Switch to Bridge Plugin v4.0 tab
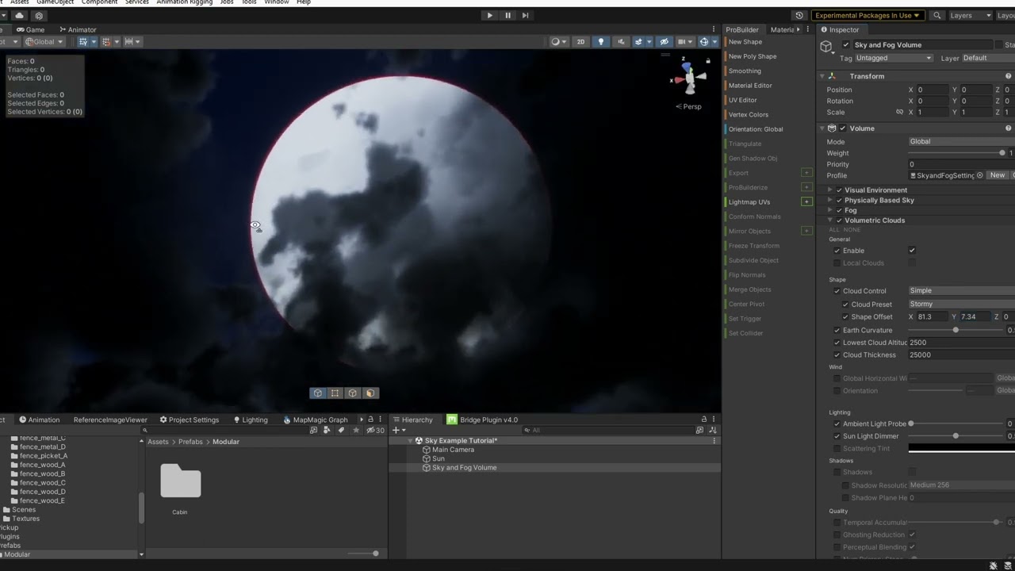Viewport: 1015px width, 571px height. point(481,420)
